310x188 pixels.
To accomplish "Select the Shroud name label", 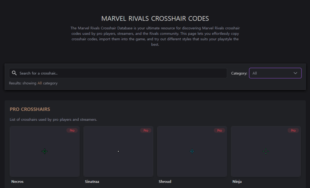I will [165, 181].
